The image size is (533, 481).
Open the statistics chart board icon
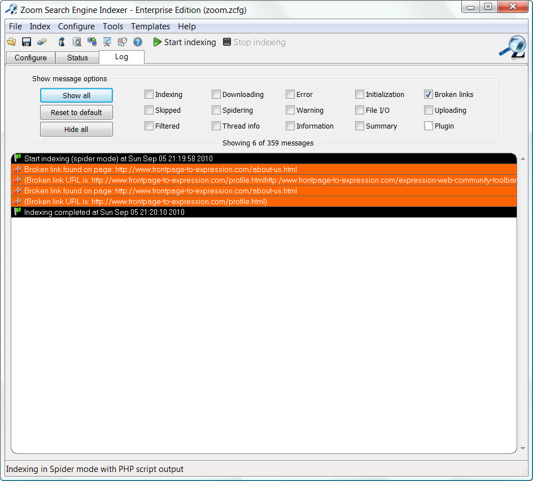(107, 42)
